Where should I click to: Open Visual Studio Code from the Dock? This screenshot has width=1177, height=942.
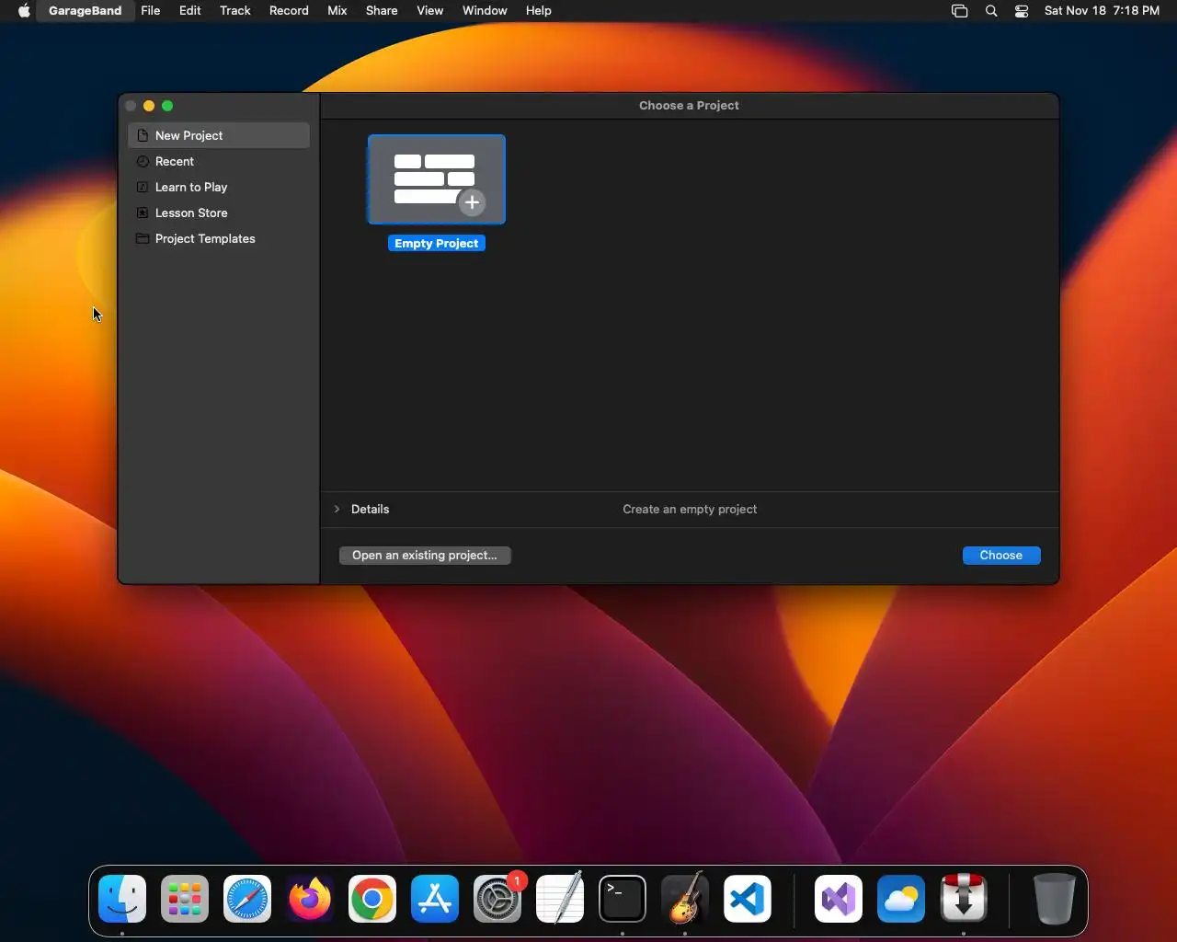[x=748, y=899]
